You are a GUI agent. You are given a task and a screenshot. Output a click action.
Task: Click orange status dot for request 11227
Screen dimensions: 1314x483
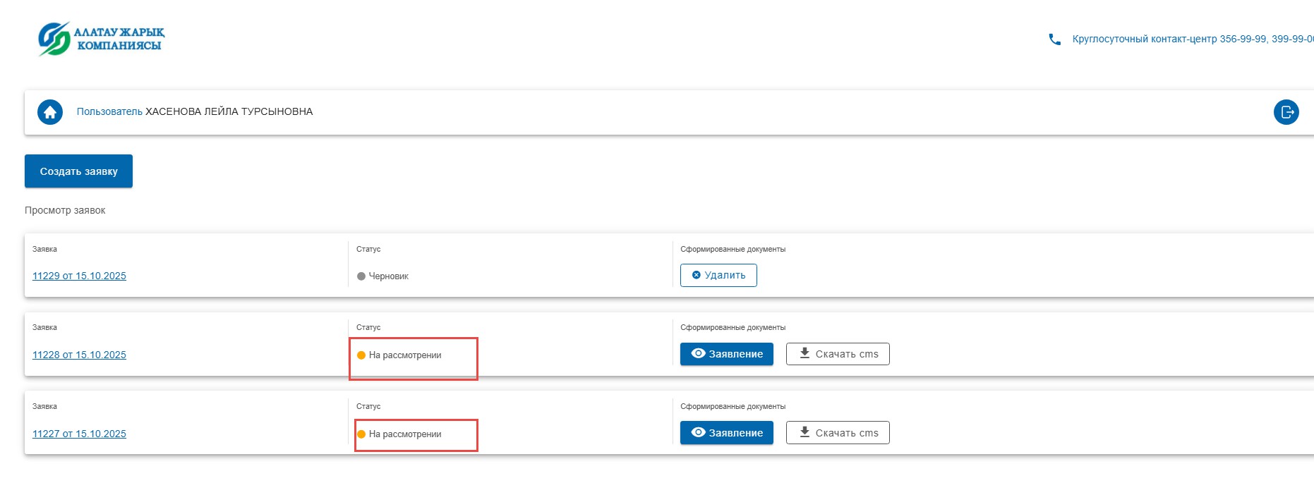pyautogui.click(x=361, y=434)
